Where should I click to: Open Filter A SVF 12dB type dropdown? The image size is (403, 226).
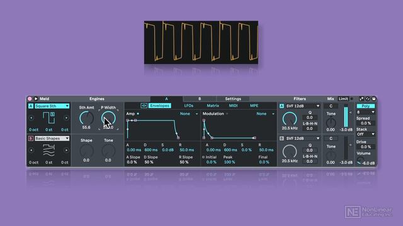pyautogui.click(x=303, y=106)
